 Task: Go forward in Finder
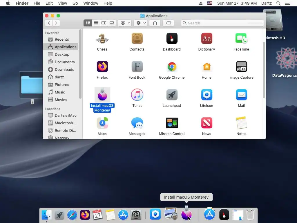click(x=56, y=23)
